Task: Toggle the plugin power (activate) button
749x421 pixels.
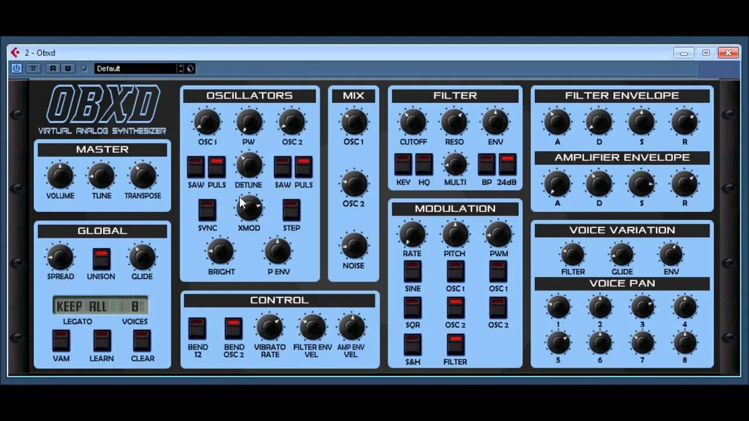Action: click(x=16, y=68)
